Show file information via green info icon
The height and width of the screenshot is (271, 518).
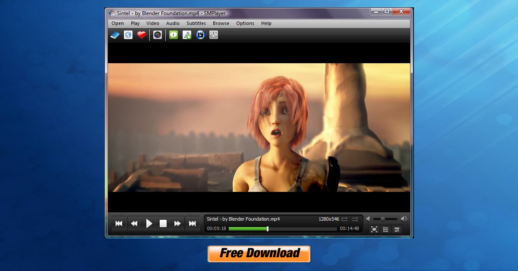point(174,35)
